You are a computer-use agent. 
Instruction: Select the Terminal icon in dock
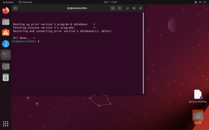click(5, 55)
